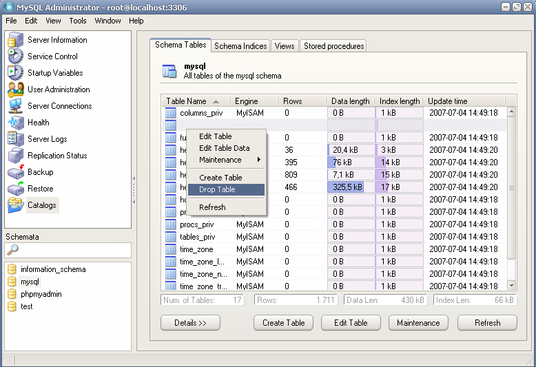Click the information_schema database icon

(12, 269)
